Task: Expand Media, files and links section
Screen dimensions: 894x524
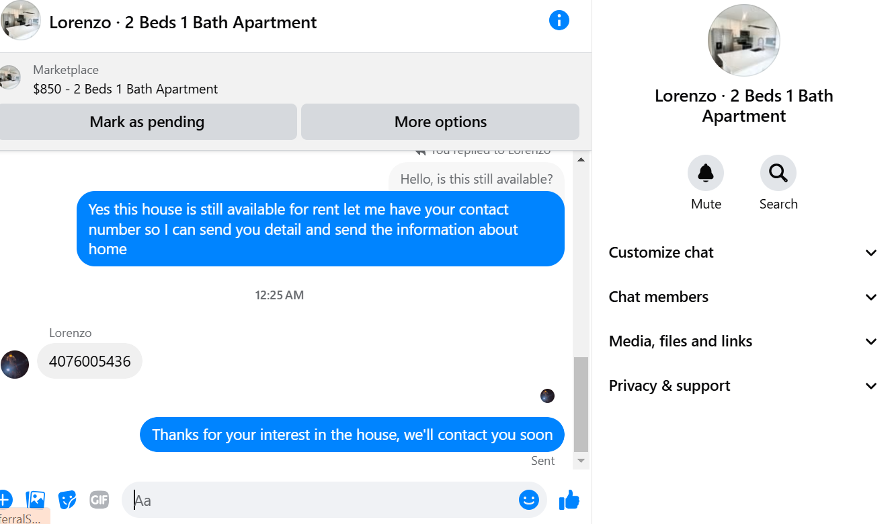Action: coord(743,342)
